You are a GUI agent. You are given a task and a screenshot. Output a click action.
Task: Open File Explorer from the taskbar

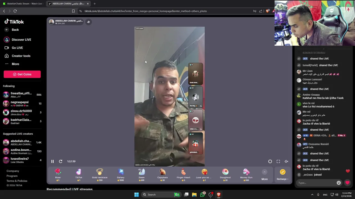194,195
